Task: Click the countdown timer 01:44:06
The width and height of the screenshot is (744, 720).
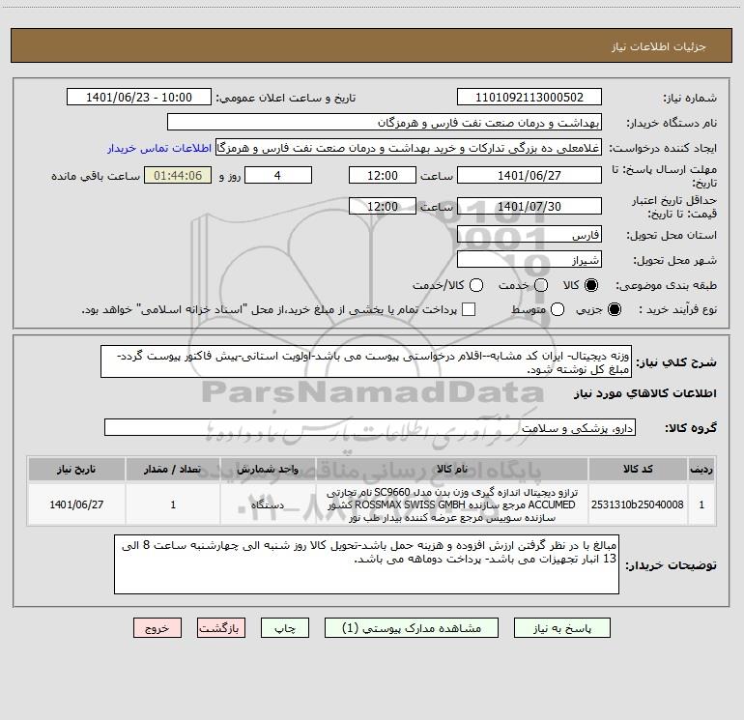Action: click(178, 176)
